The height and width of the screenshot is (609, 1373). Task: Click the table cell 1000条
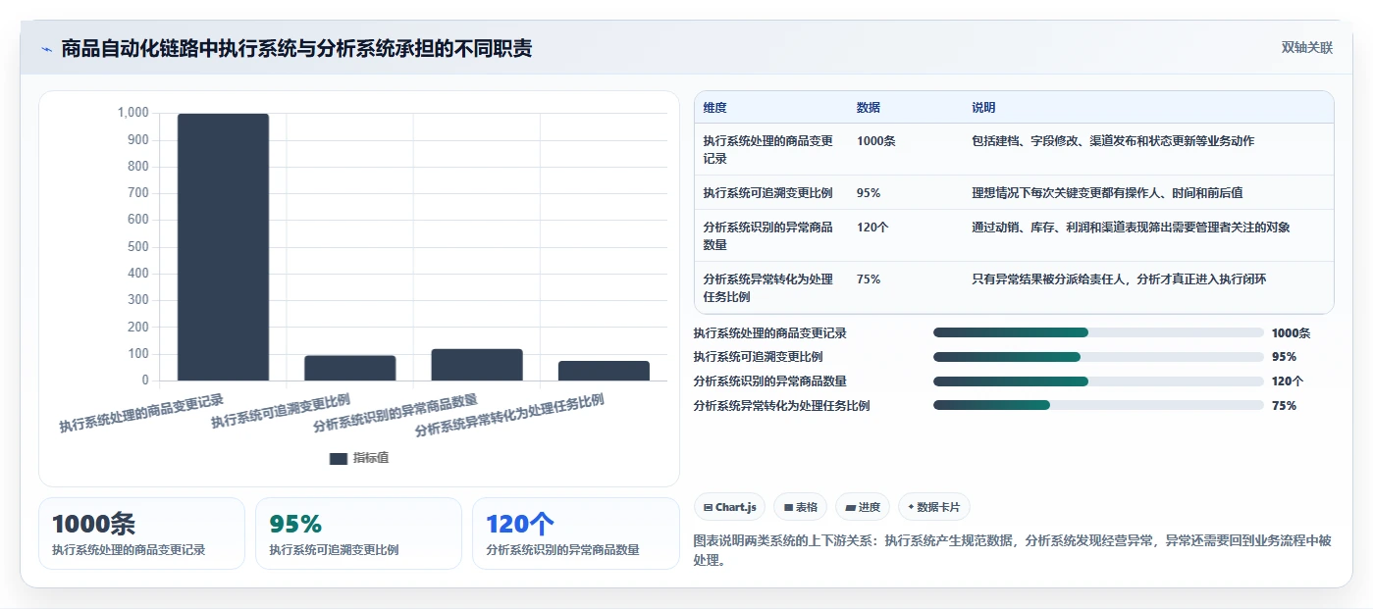pyautogui.click(x=876, y=141)
